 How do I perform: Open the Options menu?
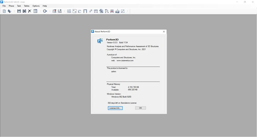pyautogui.click(x=36, y=6)
